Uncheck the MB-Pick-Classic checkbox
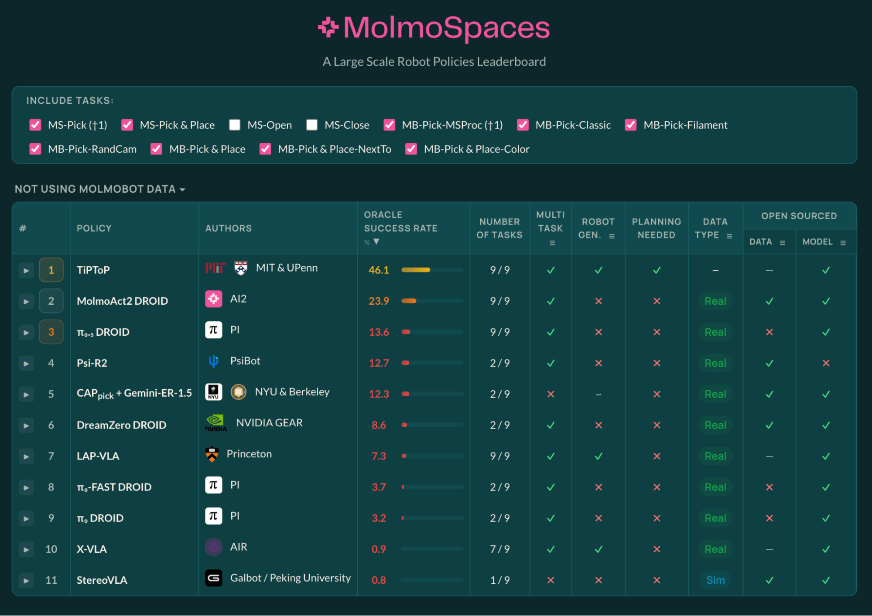The height and width of the screenshot is (616, 872). point(523,125)
